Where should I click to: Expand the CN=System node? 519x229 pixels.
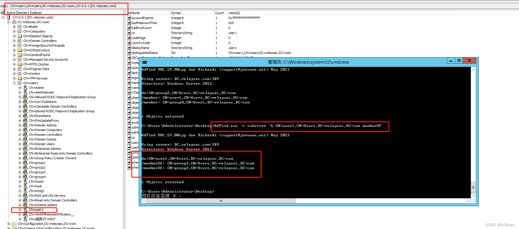14,74
